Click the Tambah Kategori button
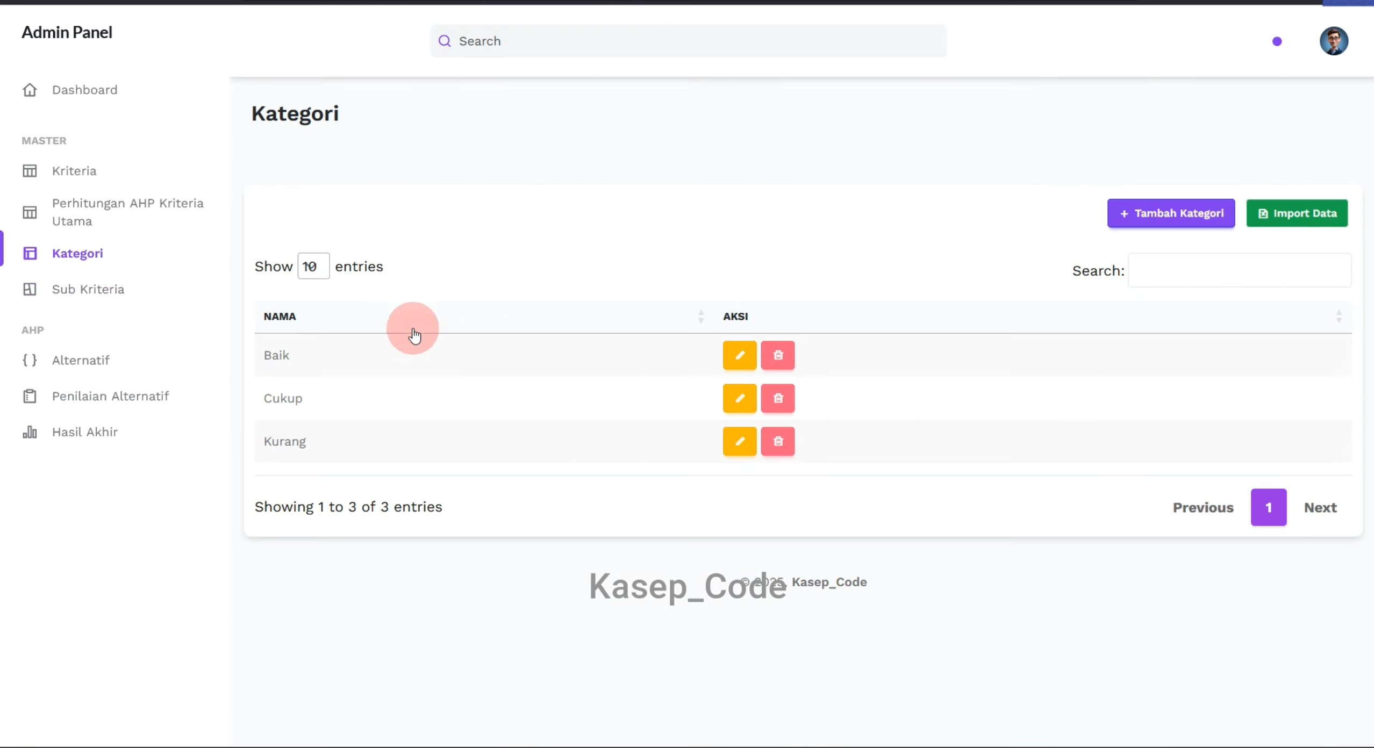The height and width of the screenshot is (748, 1374). 1171,213
